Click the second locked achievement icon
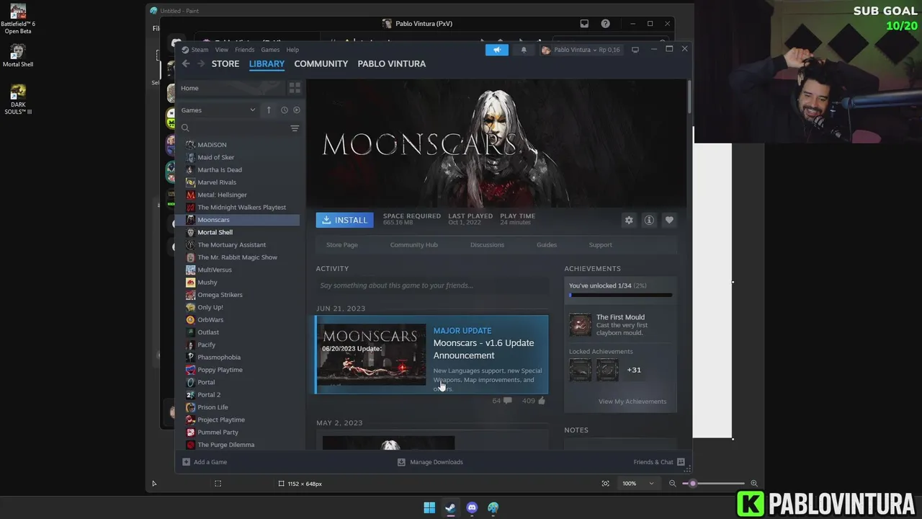 click(607, 370)
